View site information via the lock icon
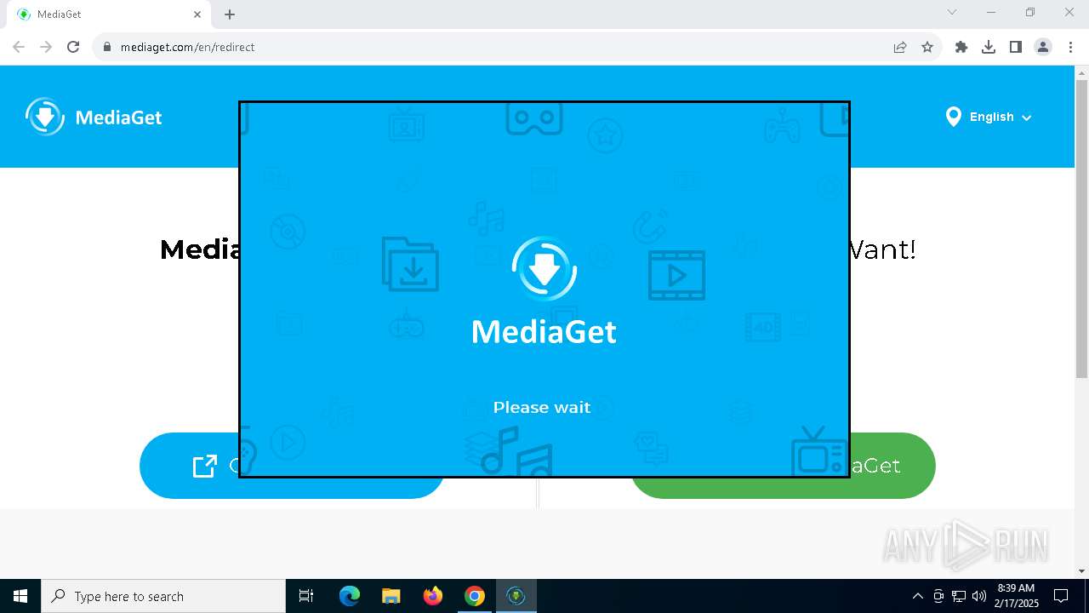1089x613 pixels. click(x=106, y=47)
